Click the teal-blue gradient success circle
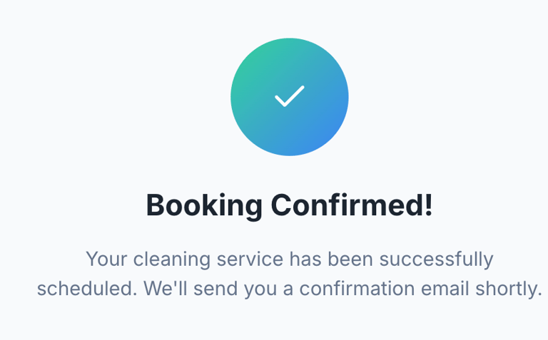Image resolution: width=548 pixels, height=340 pixels. (290, 97)
